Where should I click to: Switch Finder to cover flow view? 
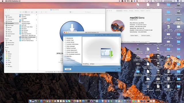(x=29, y=12)
